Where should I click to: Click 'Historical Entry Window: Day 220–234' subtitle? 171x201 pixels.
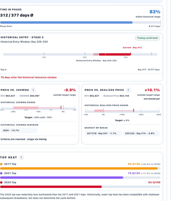pyautogui.click(x=24, y=42)
